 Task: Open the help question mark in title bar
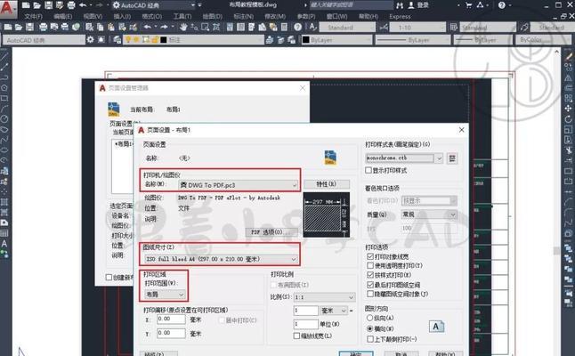[x=502, y=5]
